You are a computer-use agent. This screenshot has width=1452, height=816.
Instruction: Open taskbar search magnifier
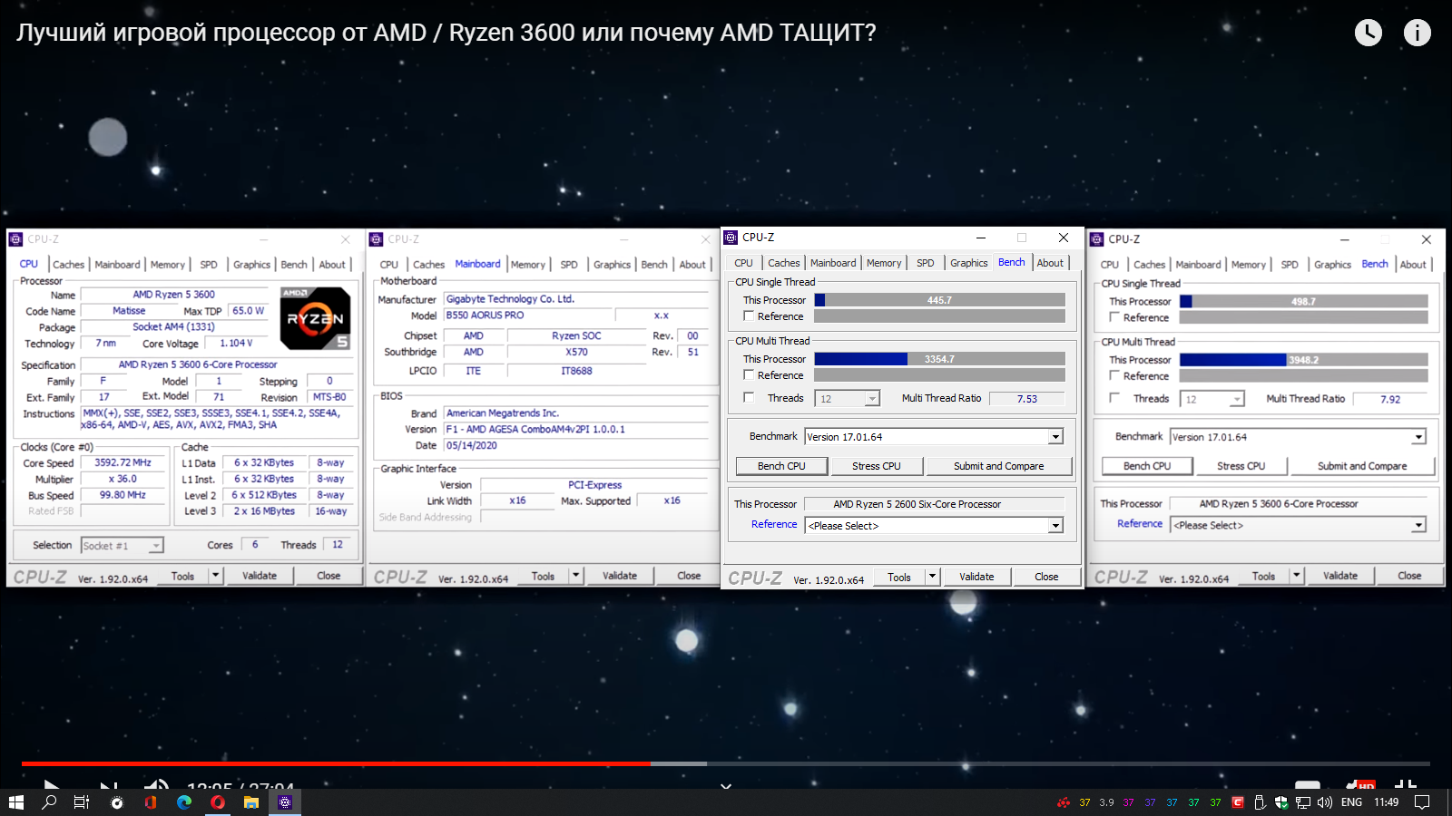[x=49, y=802]
